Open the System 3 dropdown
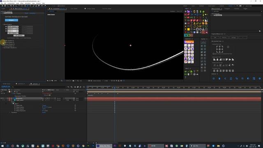Viewport: 263px width, 148px height. tap(13, 31)
